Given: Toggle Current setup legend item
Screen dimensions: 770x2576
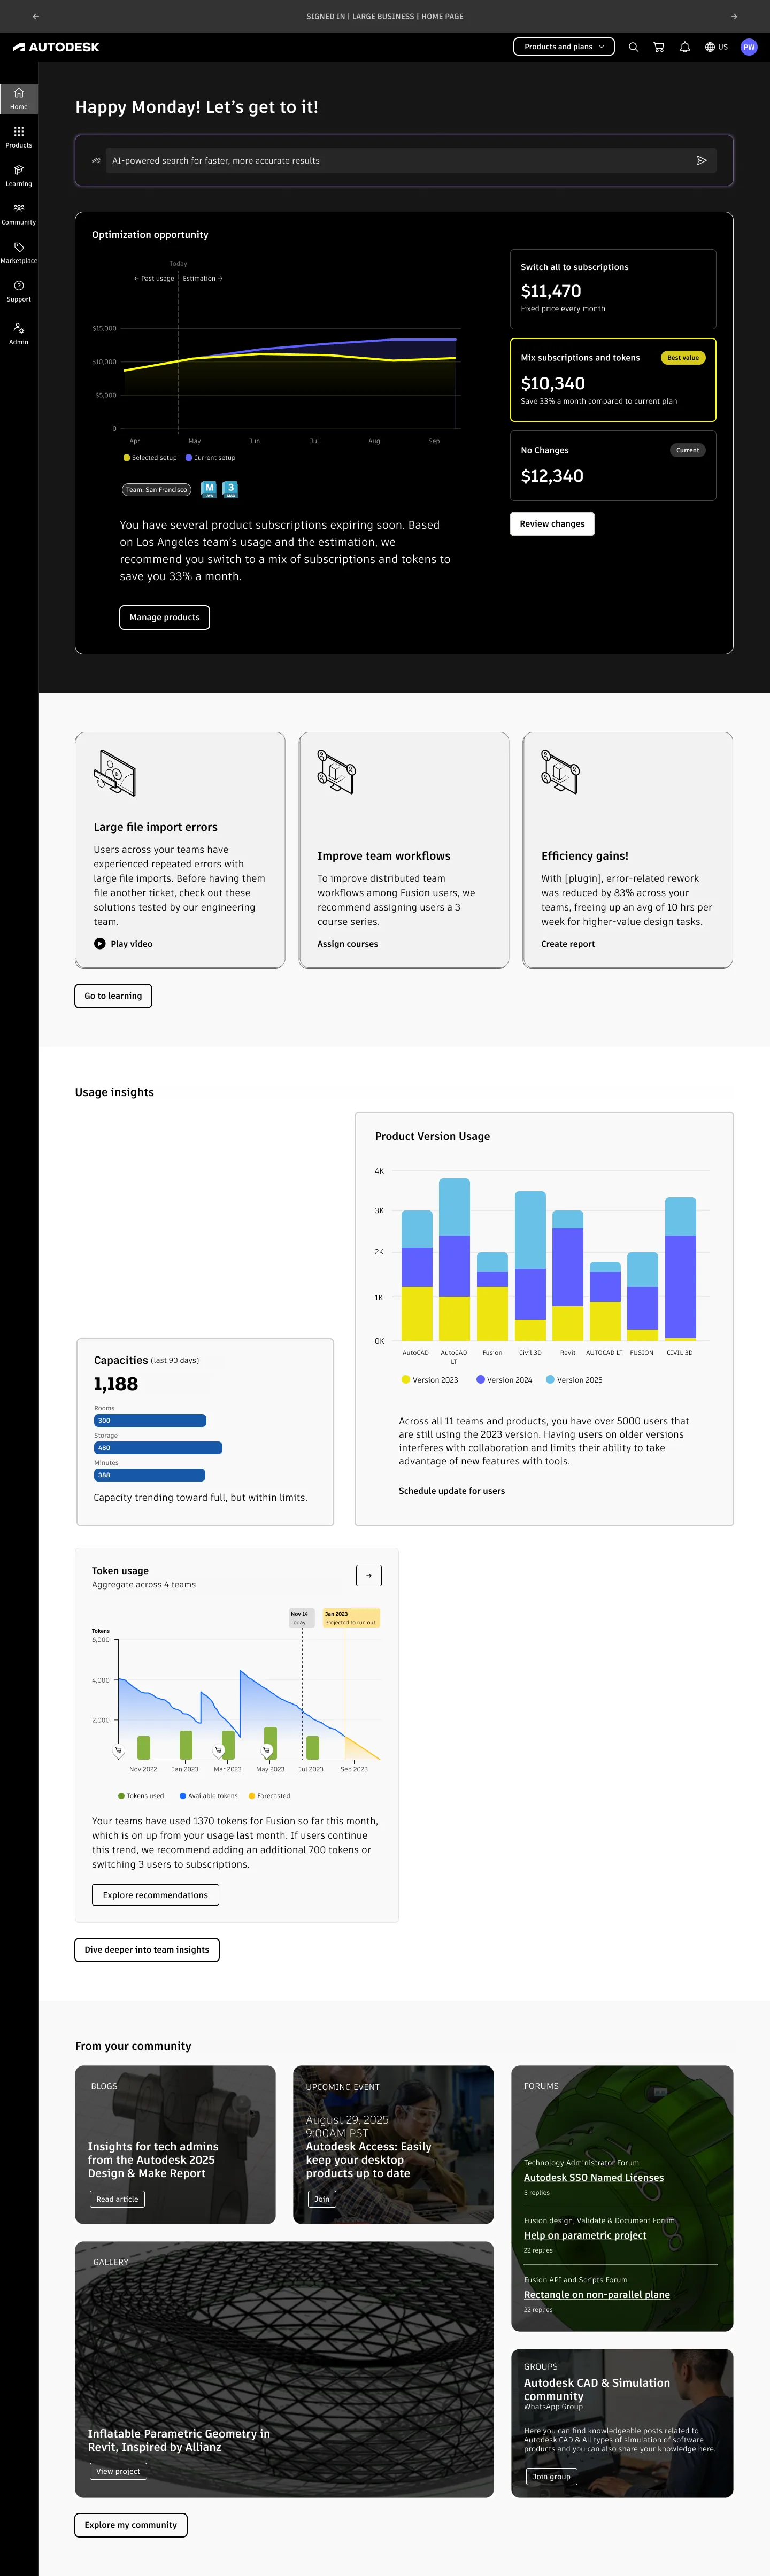Looking at the screenshot, I should point(211,458).
